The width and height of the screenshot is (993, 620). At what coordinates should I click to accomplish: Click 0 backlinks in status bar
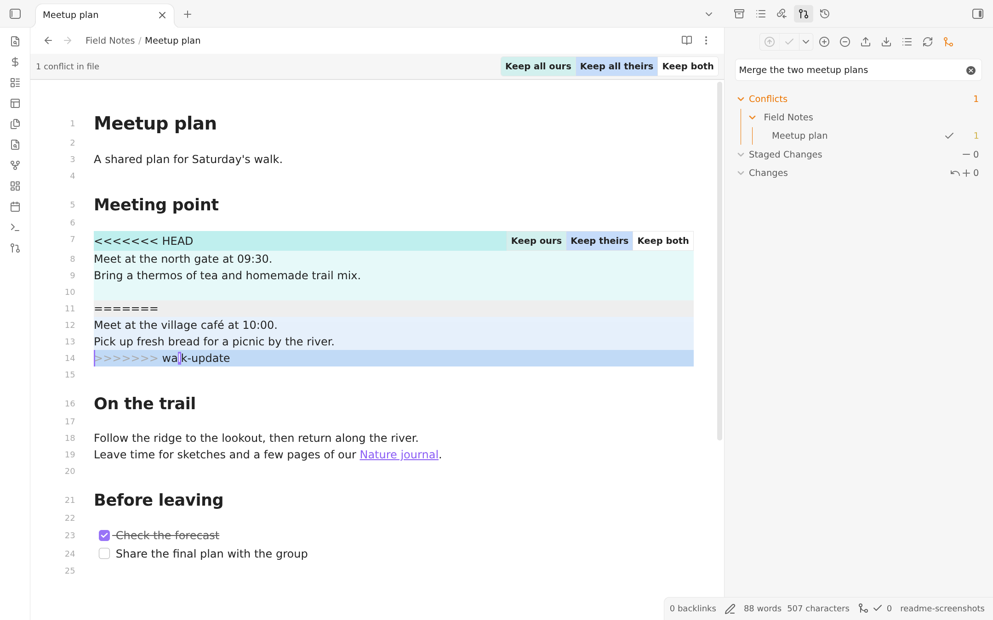(692, 609)
